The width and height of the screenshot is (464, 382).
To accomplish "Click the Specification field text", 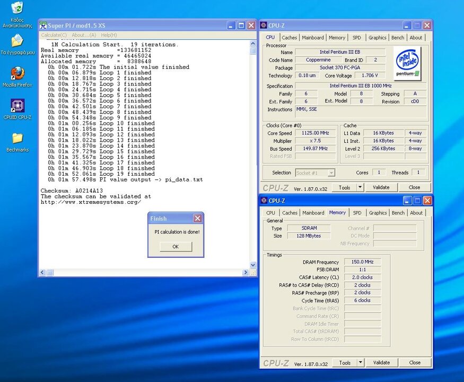I will [x=361, y=85].
